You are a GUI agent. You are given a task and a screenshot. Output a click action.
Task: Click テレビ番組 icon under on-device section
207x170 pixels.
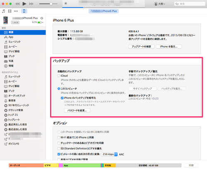6,86
